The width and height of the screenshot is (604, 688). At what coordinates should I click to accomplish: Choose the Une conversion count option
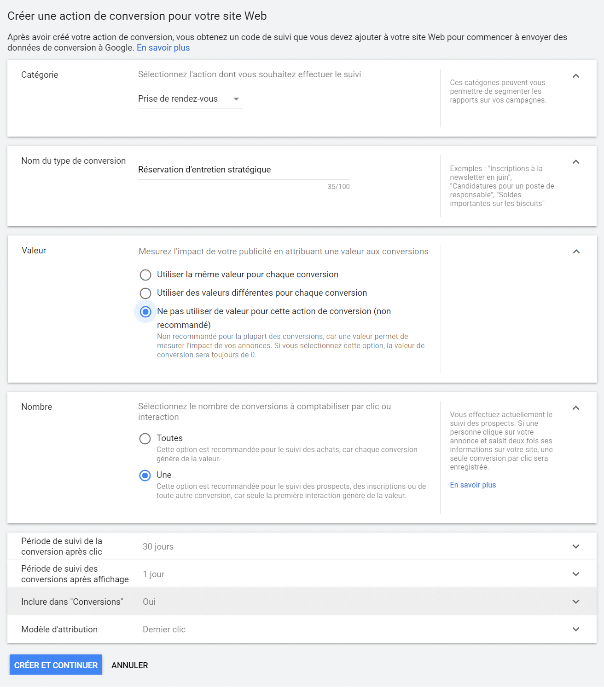[x=145, y=476]
